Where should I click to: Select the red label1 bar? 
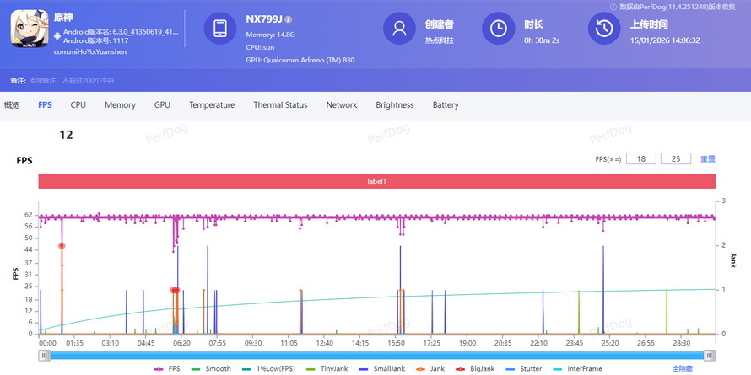[377, 181]
